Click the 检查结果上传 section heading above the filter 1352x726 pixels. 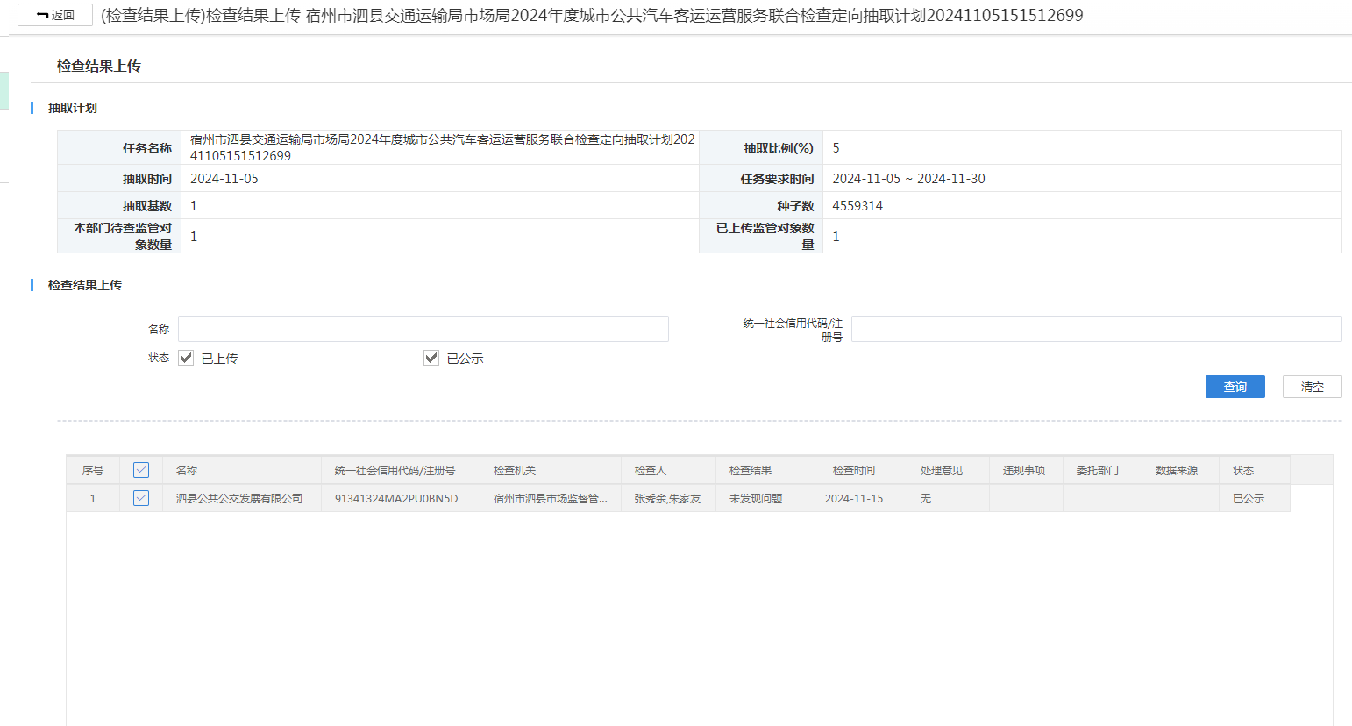85,285
